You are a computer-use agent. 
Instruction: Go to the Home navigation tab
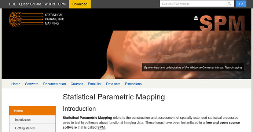[x=16, y=84]
